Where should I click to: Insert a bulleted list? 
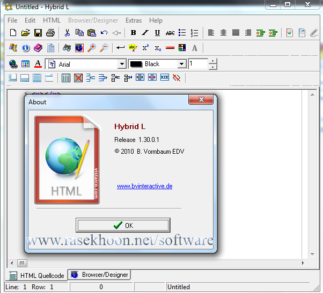click(x=182, y=33)
